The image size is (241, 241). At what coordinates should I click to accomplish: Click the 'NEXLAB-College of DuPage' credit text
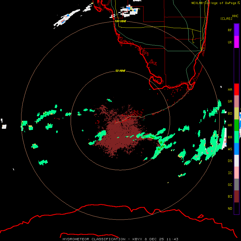pos(214,3)
